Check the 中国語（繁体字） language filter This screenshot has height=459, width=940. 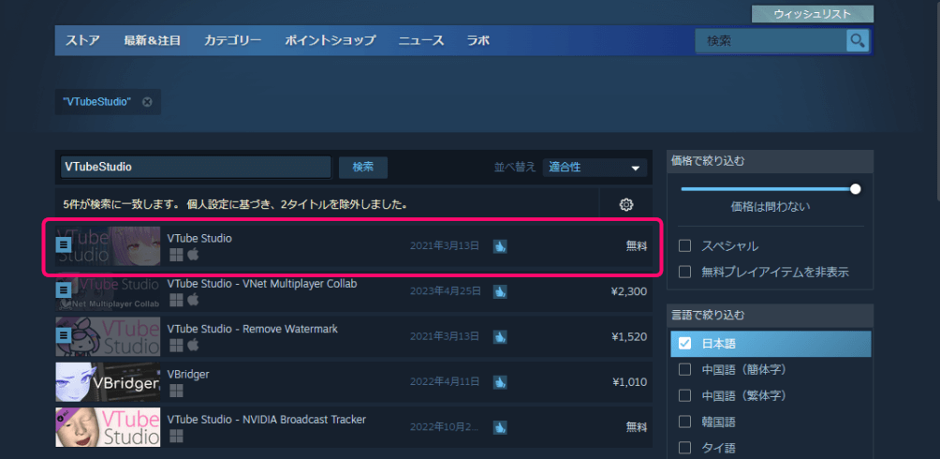684,395
